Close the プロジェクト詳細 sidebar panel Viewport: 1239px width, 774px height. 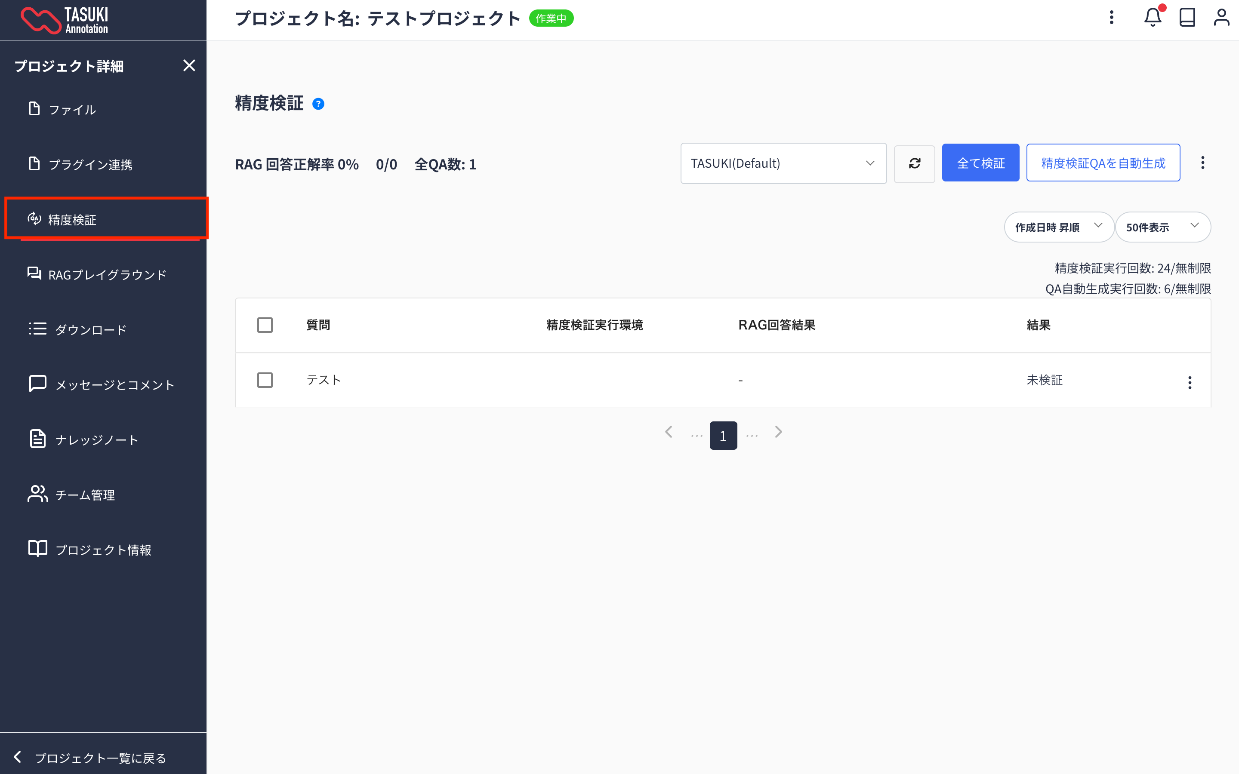189,65
